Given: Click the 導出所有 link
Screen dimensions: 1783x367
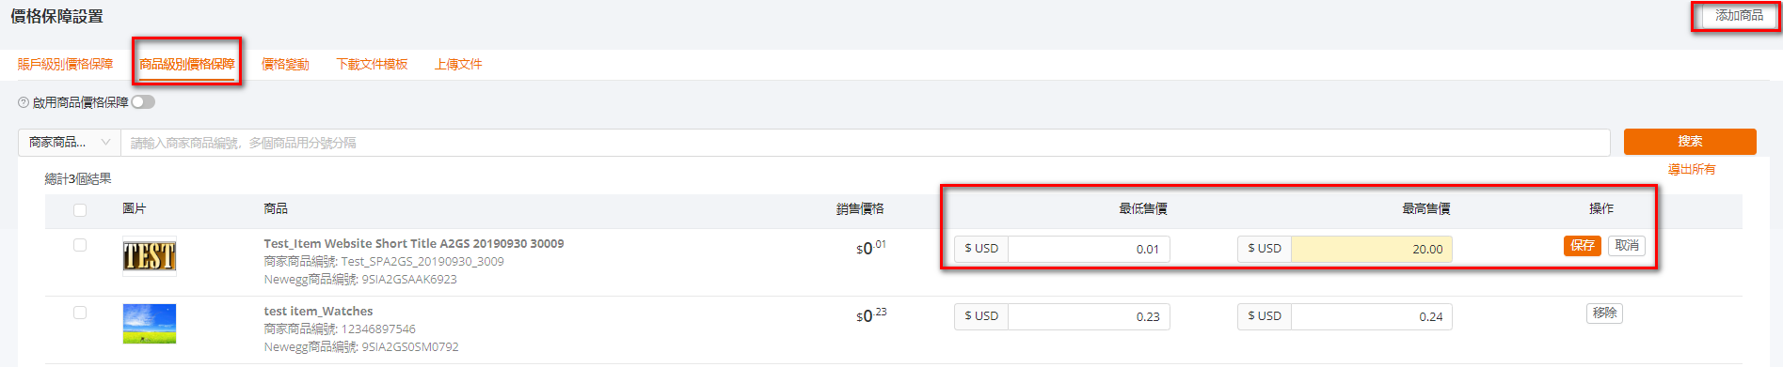Looking at the screenshot, I should click(1692, 170).
